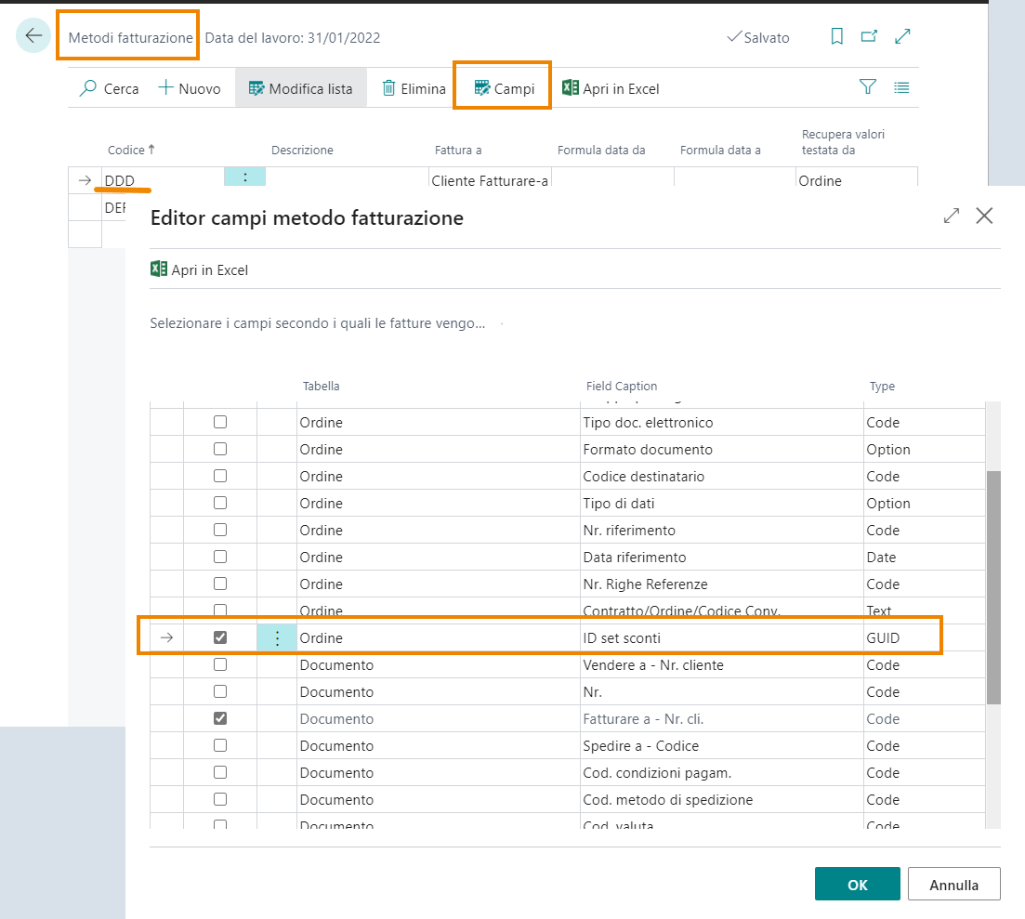Expand the editor dialog to full screen
Image resolution: width=1025 pixels, height=919 pixels.
point(952,217)
